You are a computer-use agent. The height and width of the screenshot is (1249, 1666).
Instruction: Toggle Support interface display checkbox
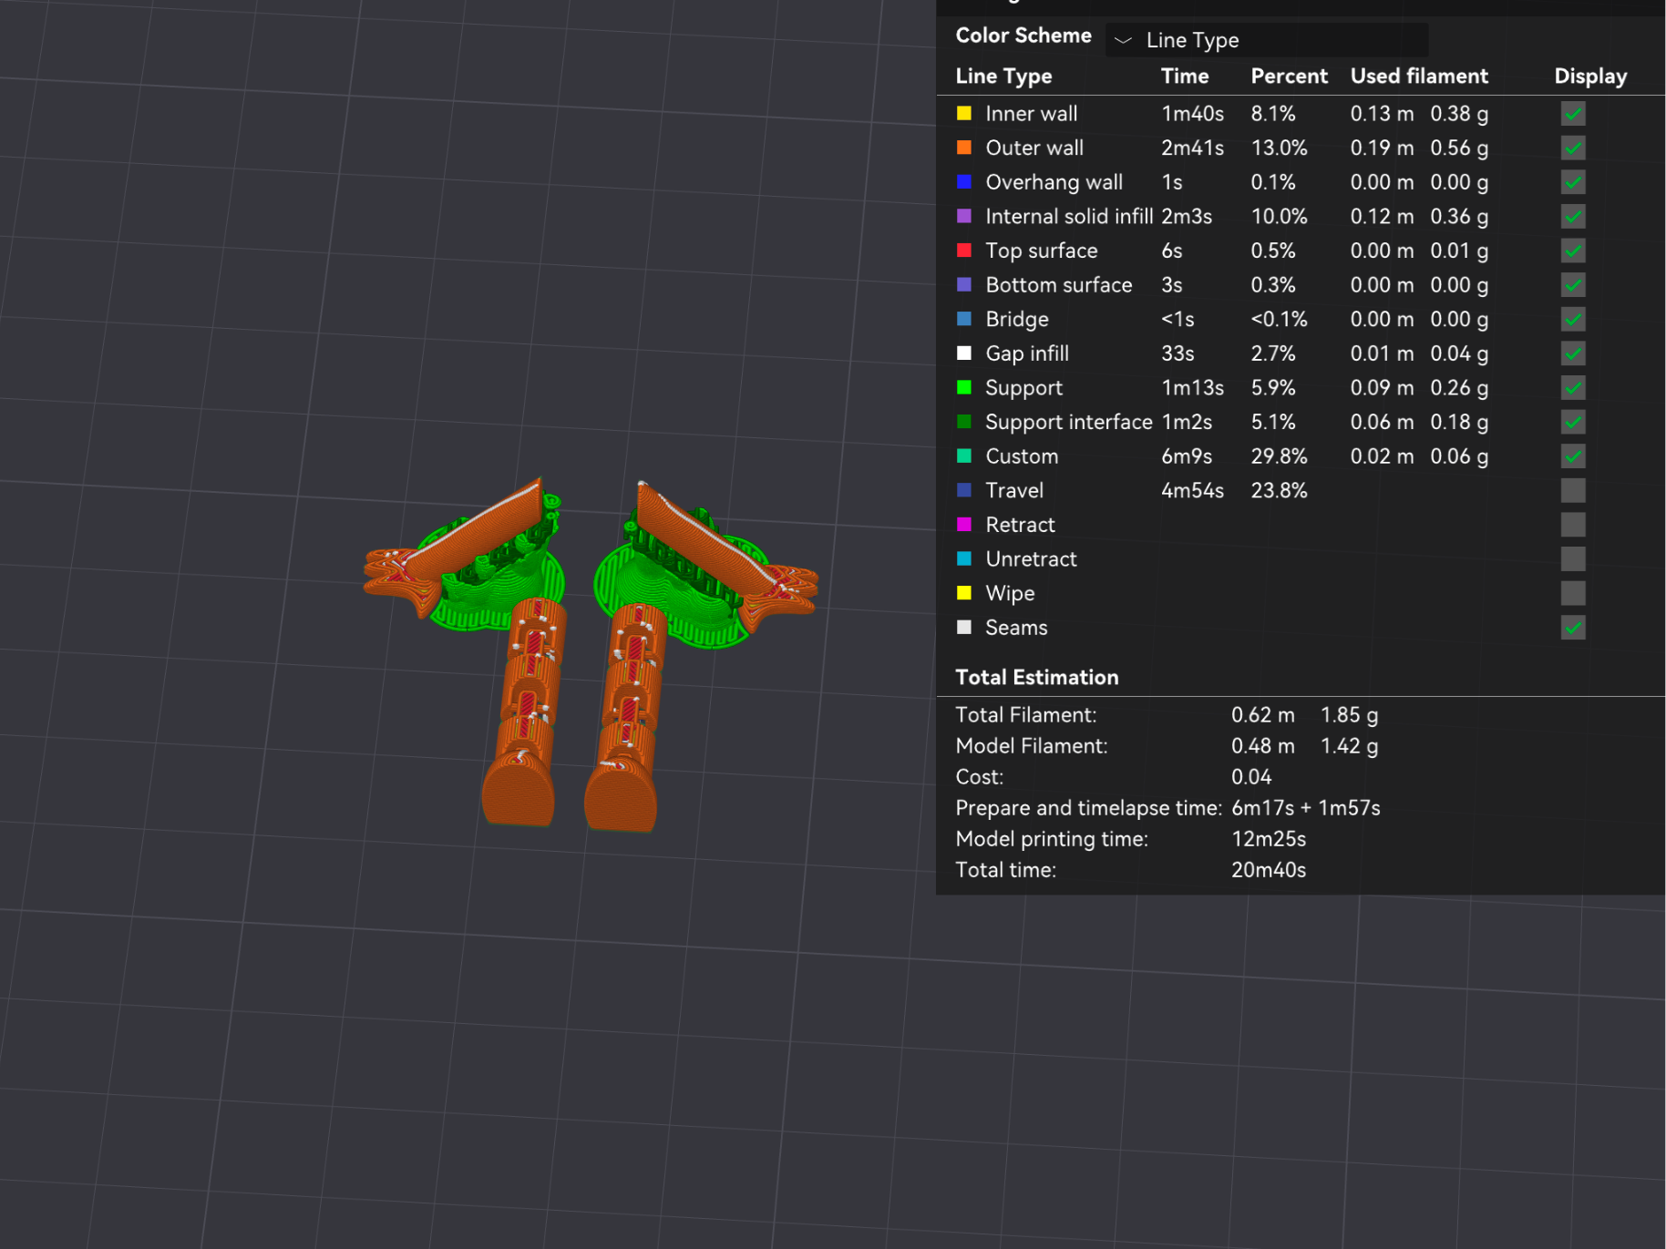point(1573,422)
